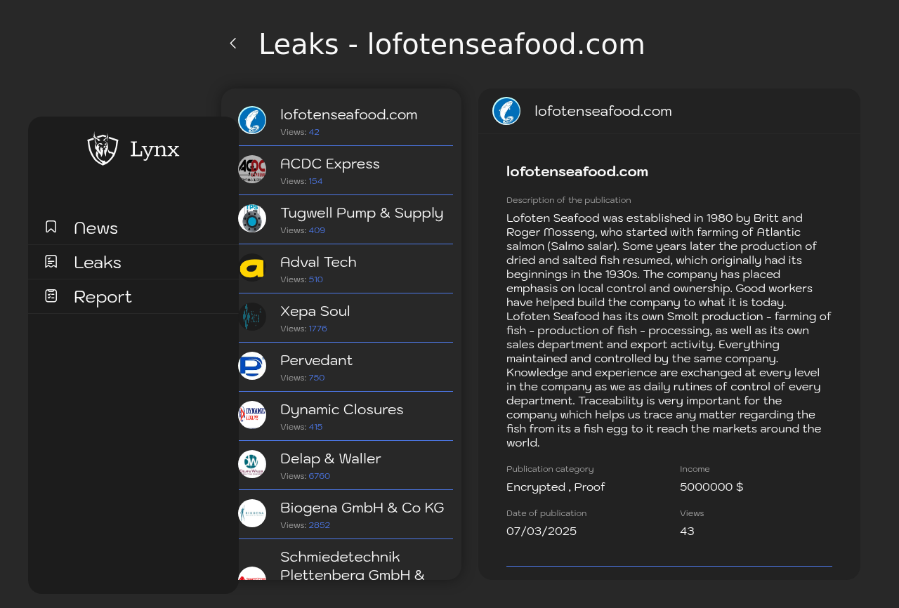Click the 'Views: 154' count
899x608 pixels.
coord(301,181)
